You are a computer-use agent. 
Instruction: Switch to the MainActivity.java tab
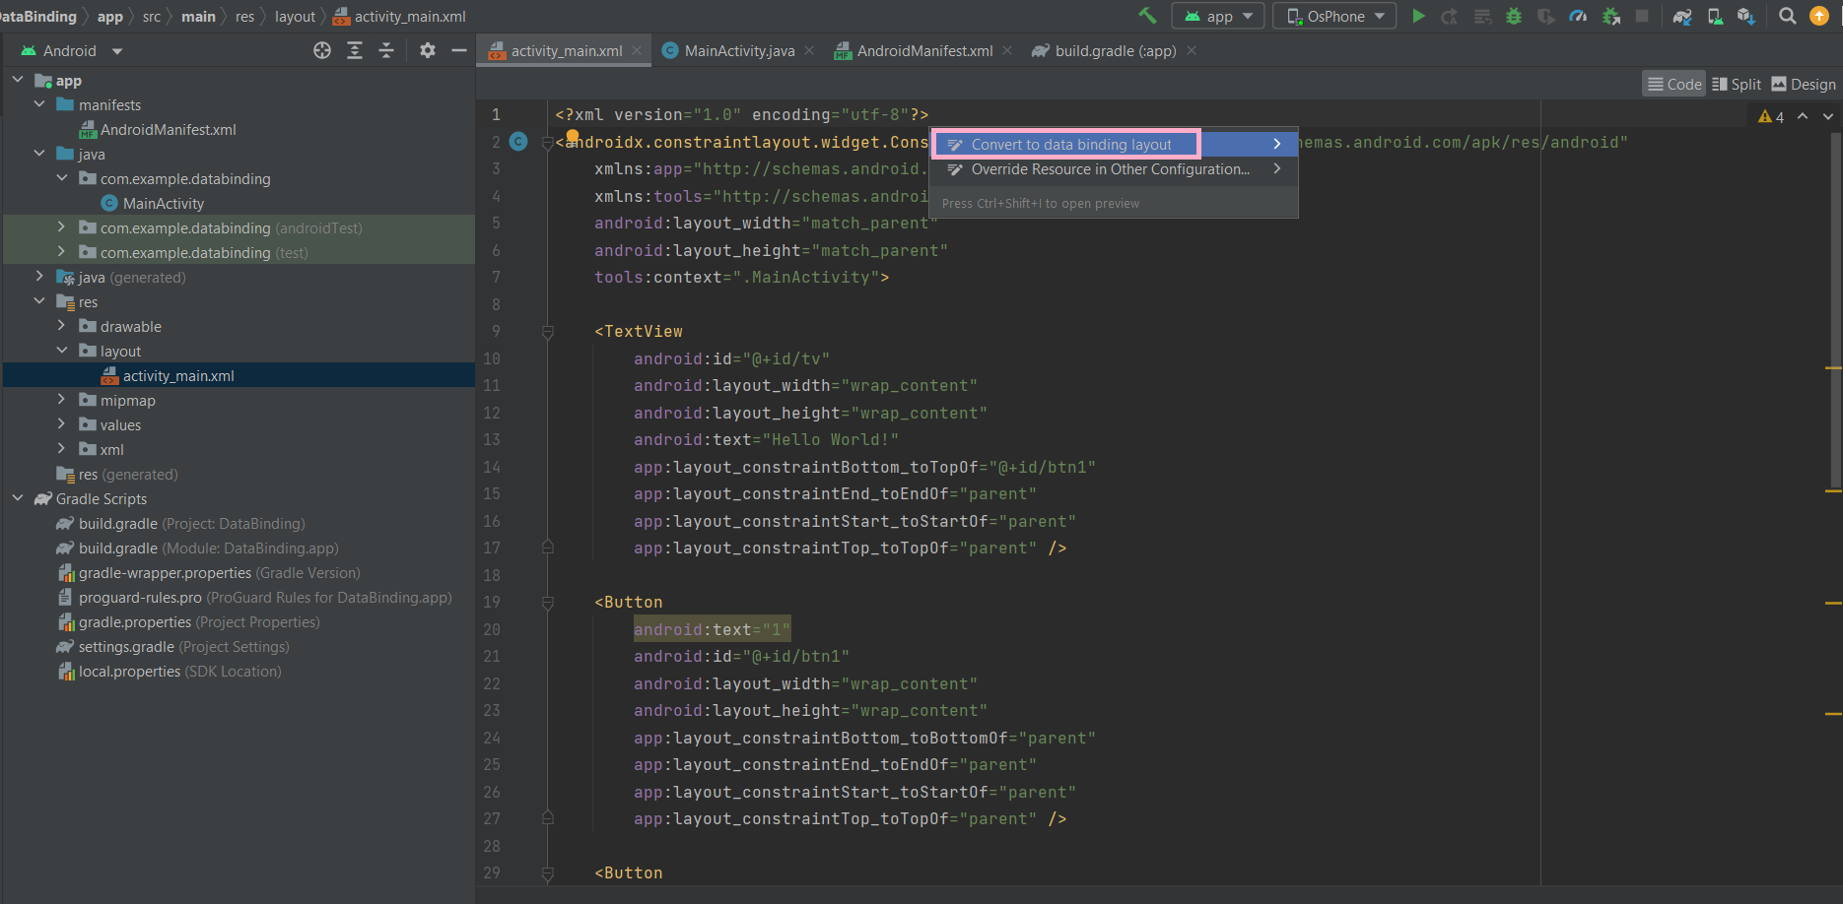[737, 50]
